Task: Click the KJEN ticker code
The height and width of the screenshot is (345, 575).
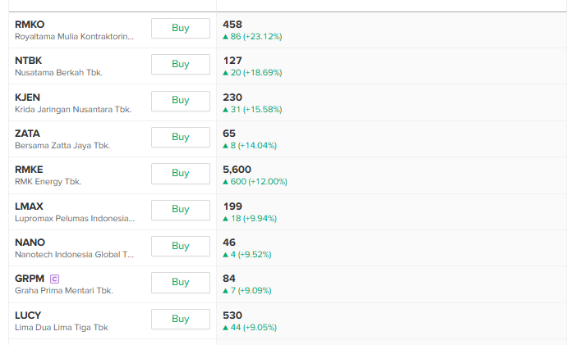Action: 27,97
